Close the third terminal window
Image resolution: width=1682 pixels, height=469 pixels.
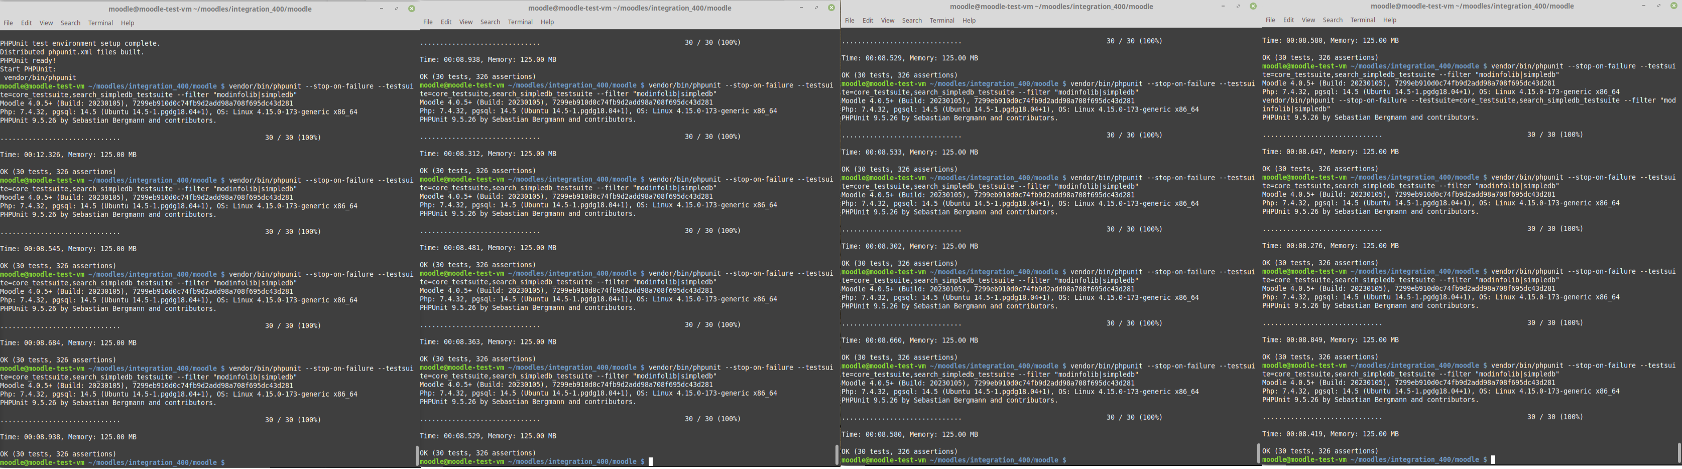tap(1253, 7)
